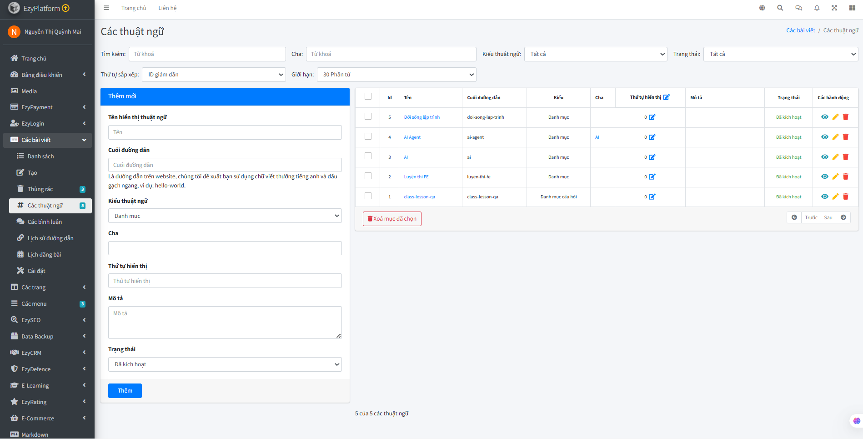
Task: Open Danh sách in the sidebar
Action: (40, 156)
